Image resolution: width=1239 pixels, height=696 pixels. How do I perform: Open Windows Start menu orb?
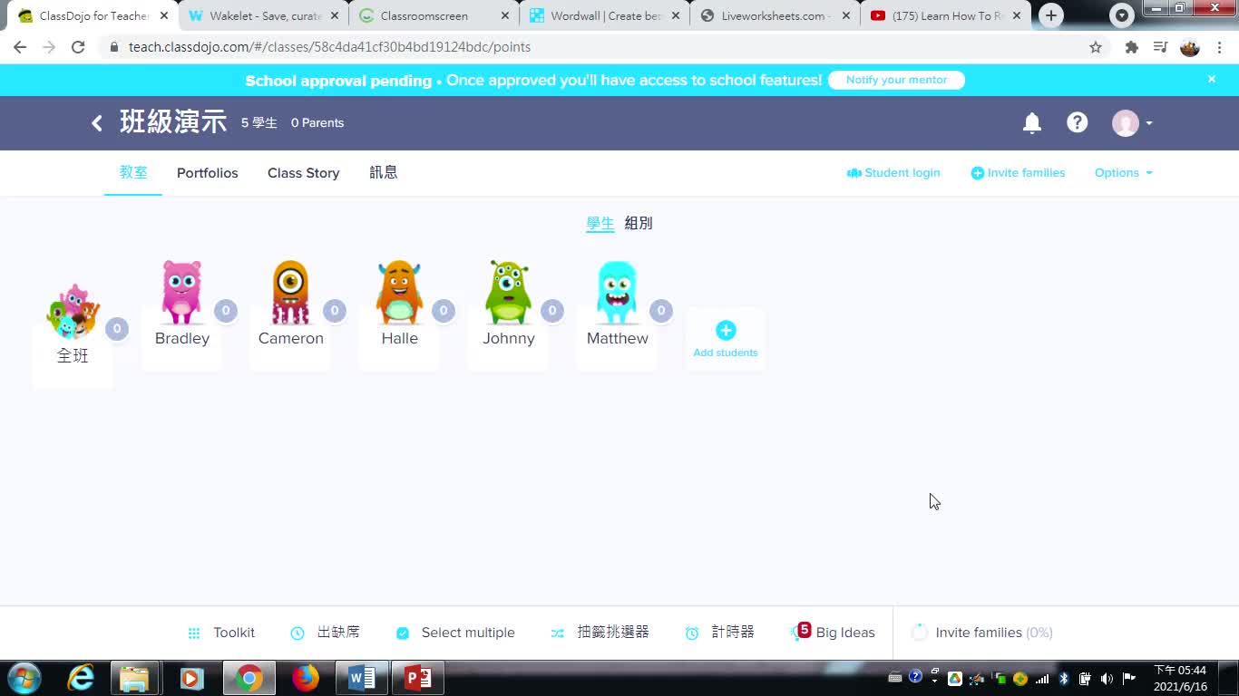tap(24, 678)
